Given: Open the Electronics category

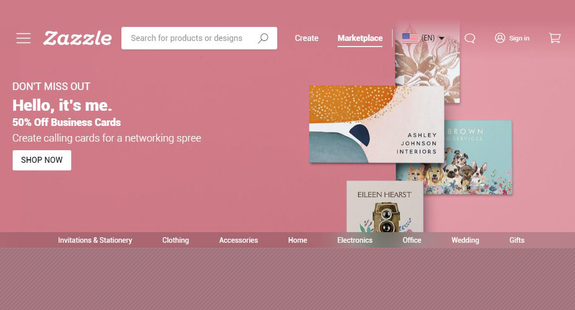Looking at the screenshot, I should pos(355,240).
